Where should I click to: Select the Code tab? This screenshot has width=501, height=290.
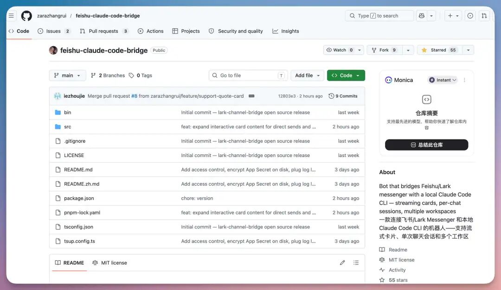(x=19, y=31)
